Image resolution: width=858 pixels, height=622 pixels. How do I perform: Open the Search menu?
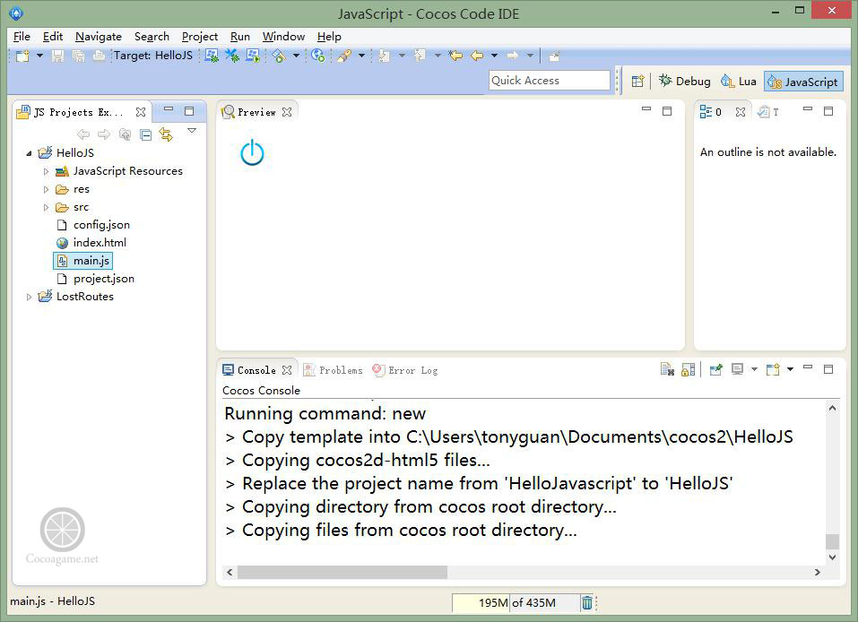coord(152,36)
